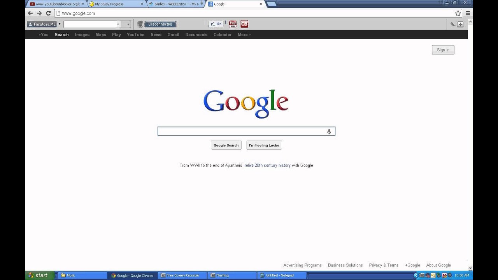Open the +Google footer link

click(x=412, y=265)
